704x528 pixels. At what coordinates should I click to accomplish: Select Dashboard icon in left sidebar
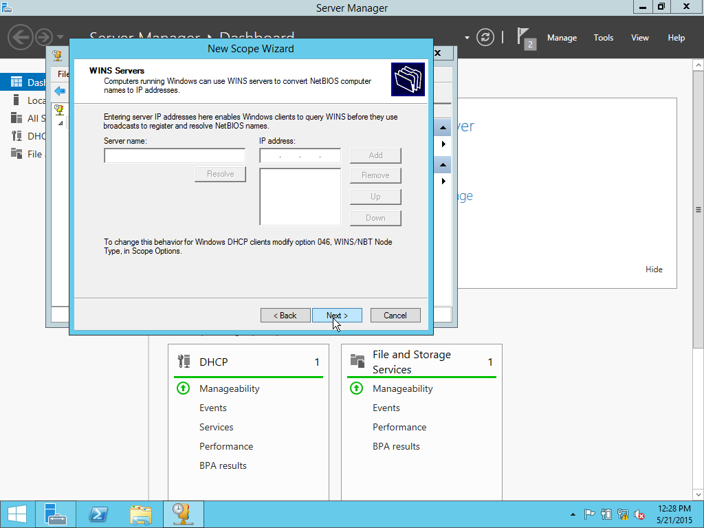(16, 82)
